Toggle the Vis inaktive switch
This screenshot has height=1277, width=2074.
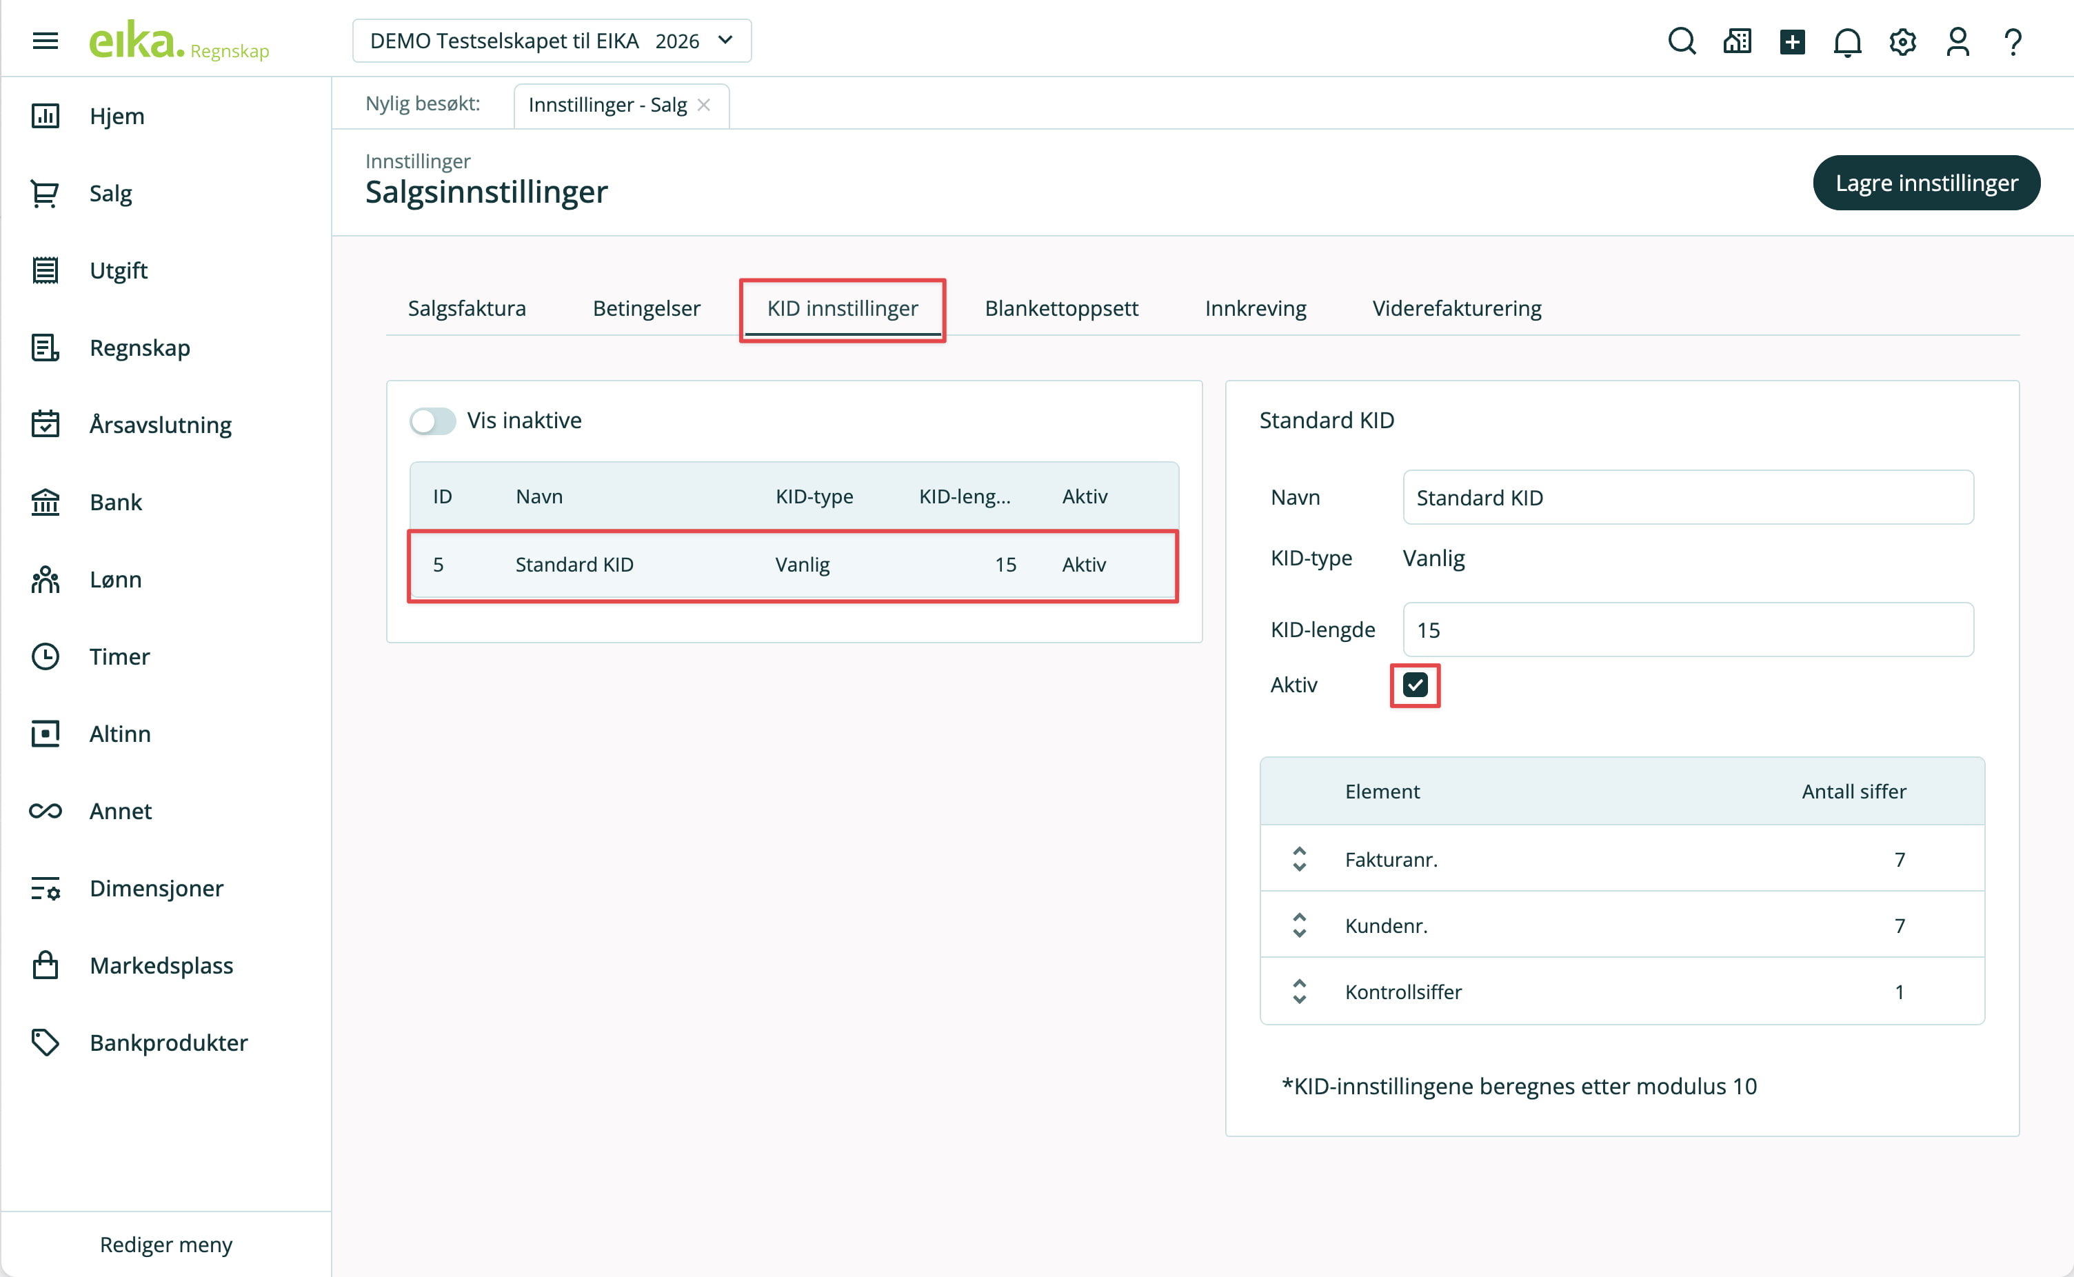pyautogui.click(x=432, y=421)
